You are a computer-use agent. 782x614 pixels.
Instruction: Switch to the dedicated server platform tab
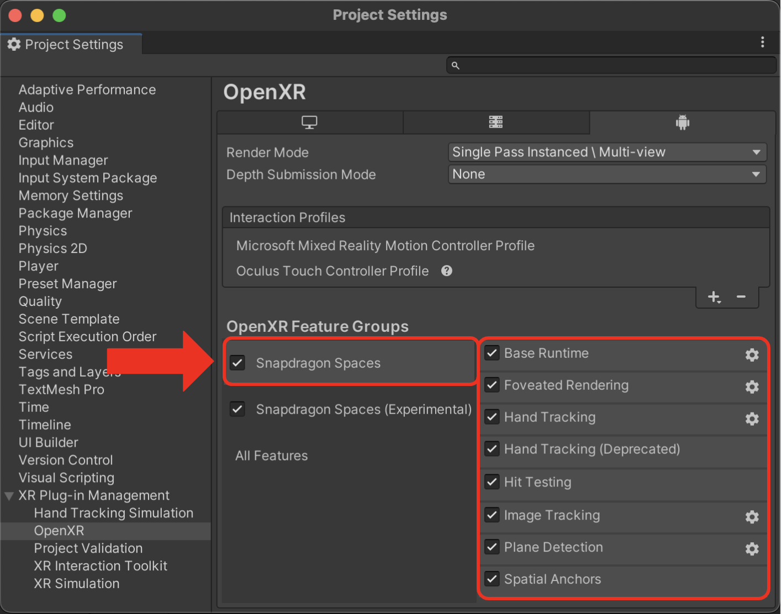click(x=496, y=122)
